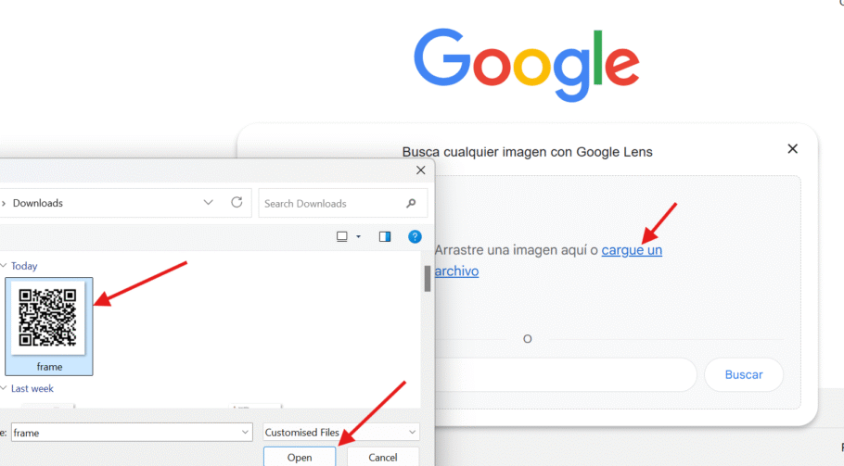Click the view layout icon
This screenshot has width=844, height=466.
point(341,237)
